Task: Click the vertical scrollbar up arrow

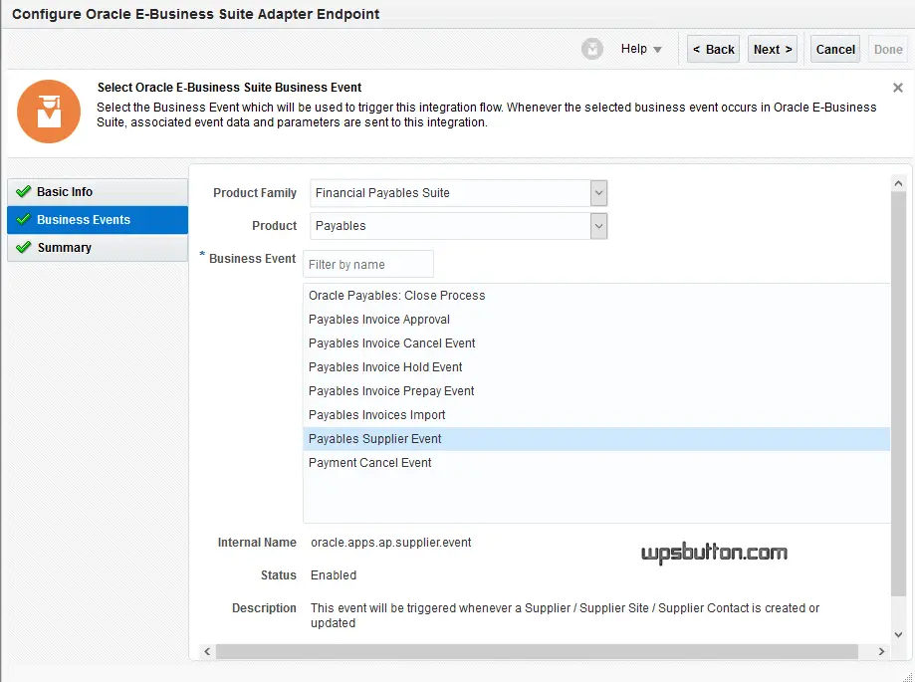Action: pyautogui.click(x=899, y=183)
